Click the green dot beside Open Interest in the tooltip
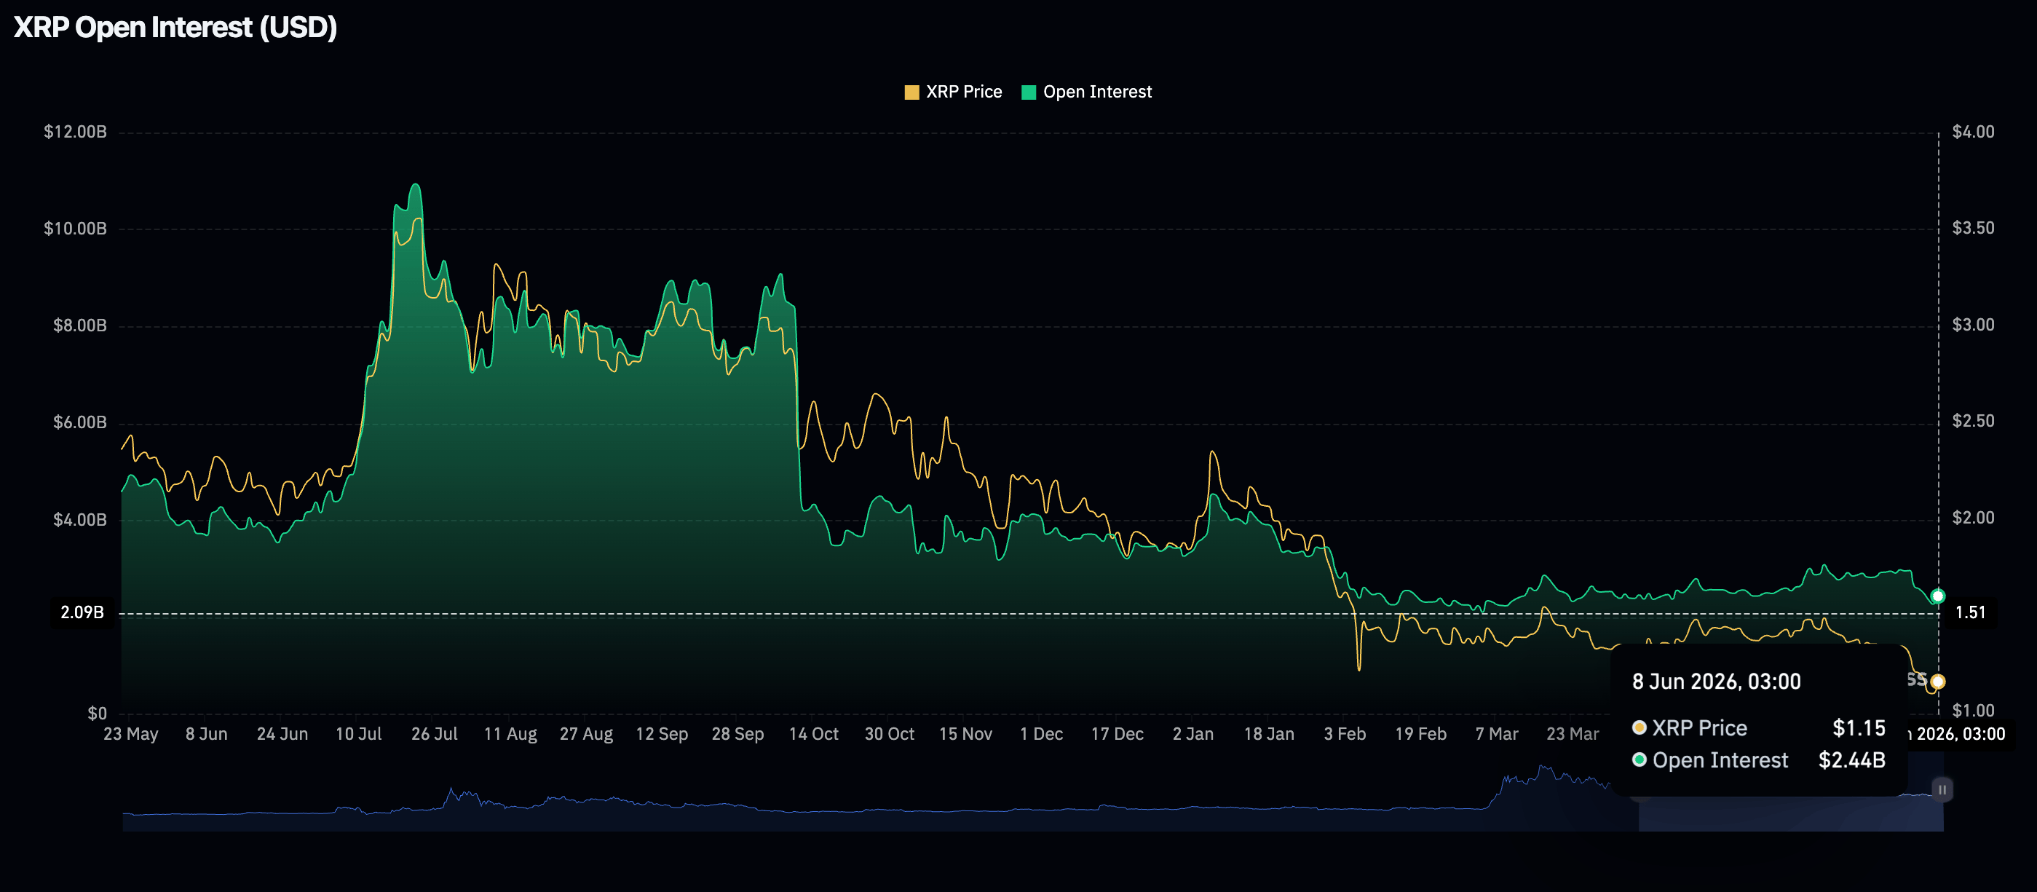Screen dimensions: 2037x892 [x=1640, y=760]
